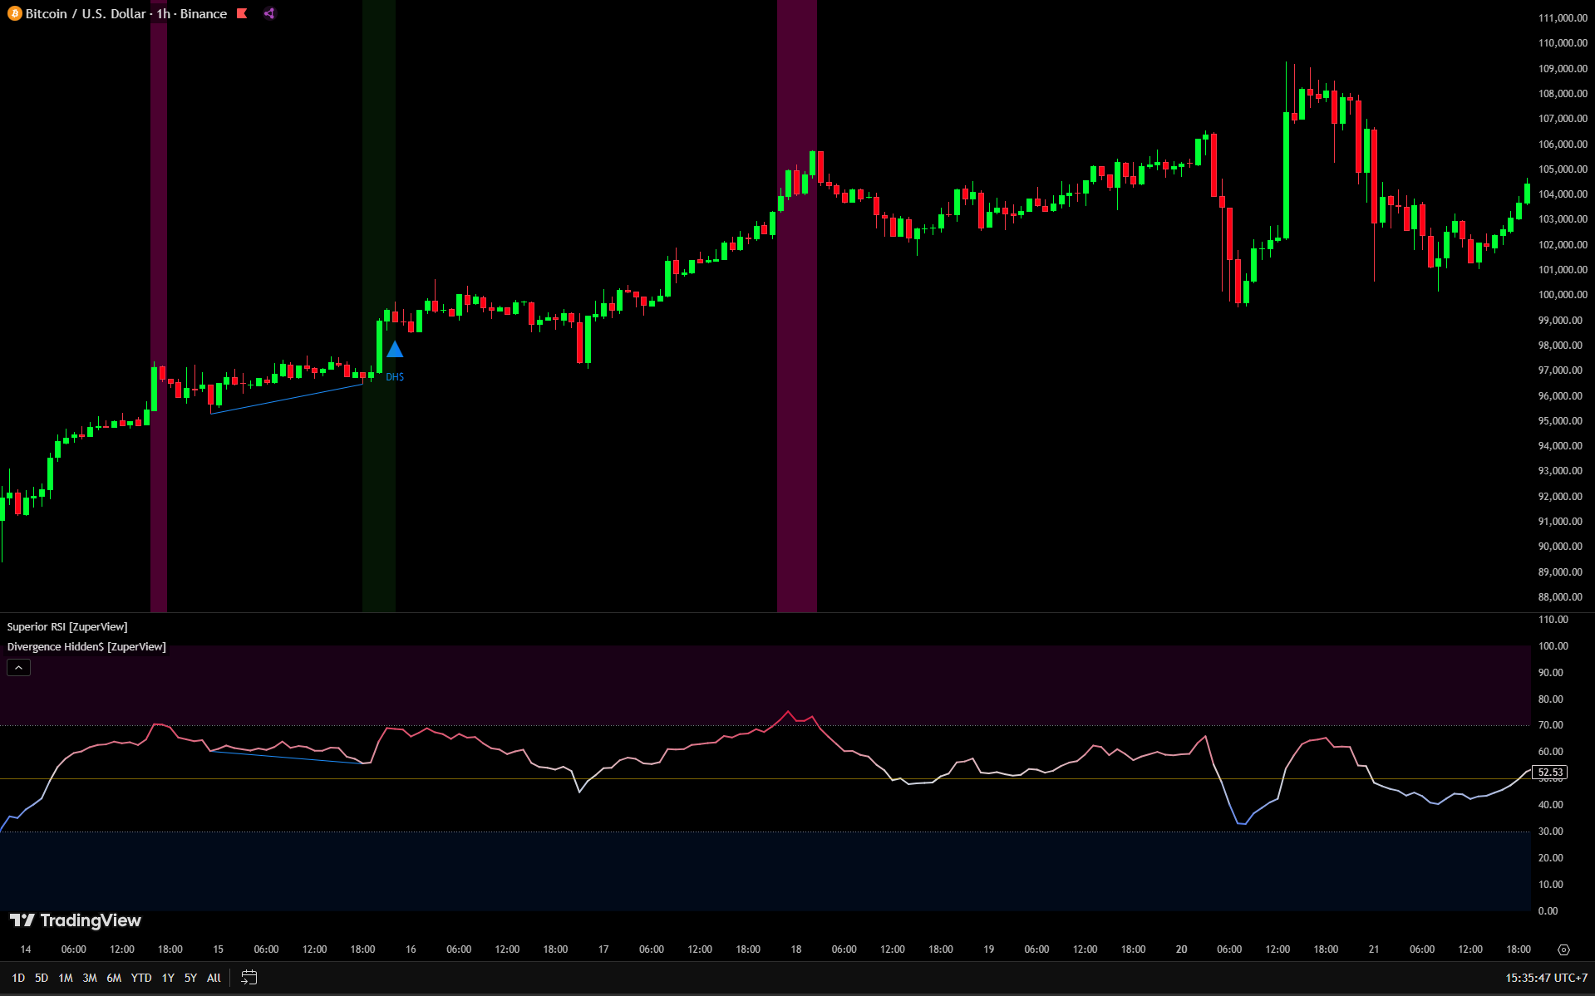Viewport: 1595px width, 996px height.
Task: Choose the 1Y date range
Action: (x=168, y=978)
